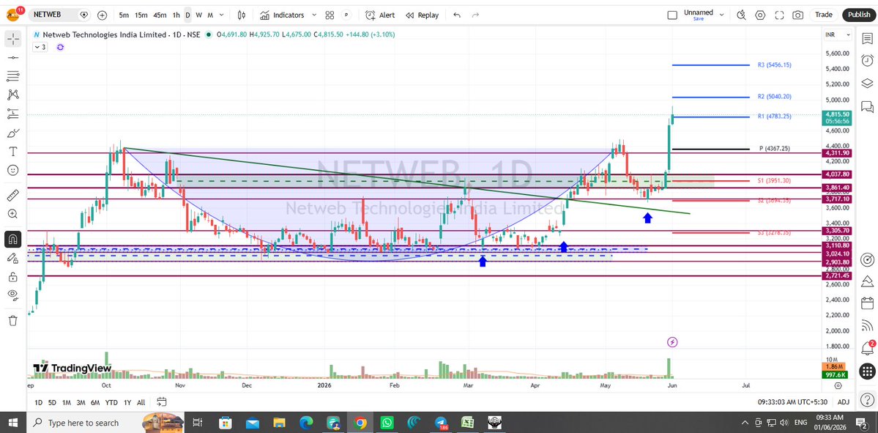Open Microsoft Edge from the taskbar
Viewport: 878px width, 433px height.
pyautogui.click(x=306, y=422)
